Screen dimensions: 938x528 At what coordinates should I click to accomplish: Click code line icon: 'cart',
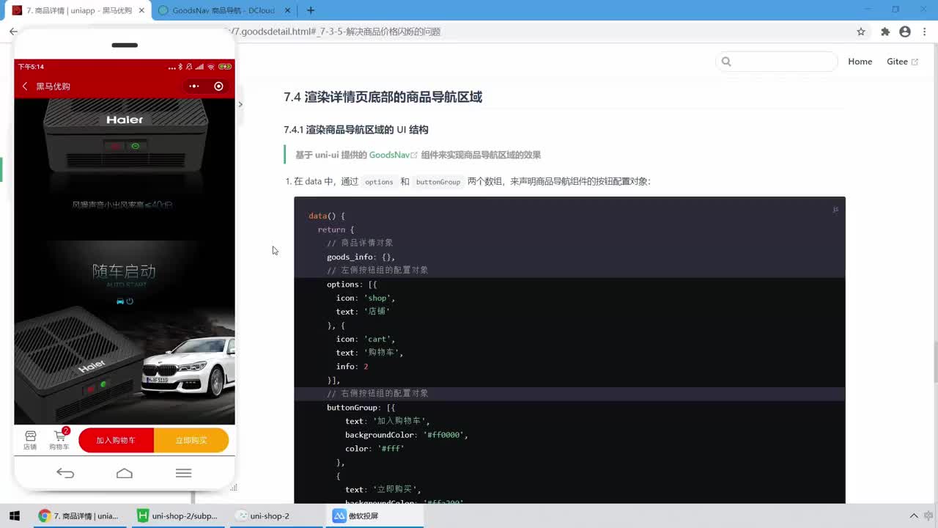(x=366, y=339)
